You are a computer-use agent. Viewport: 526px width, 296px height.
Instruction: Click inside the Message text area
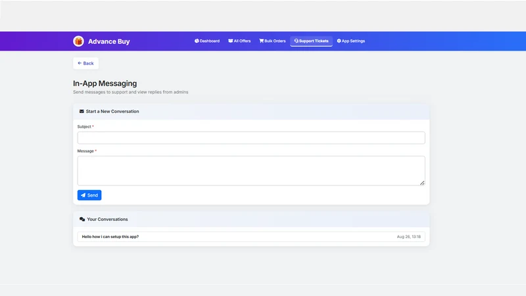click(251, 170)
